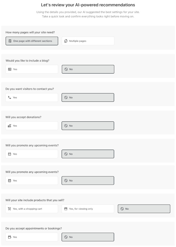Click the storefront icon for viewing-only products
The width and height of the screenshot is (176, 247).
tap(66, 209)
